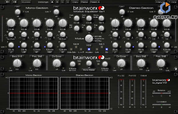178x114 pixels.
Task: Click the Gain Out knob
Action: (x=89, y=18)
